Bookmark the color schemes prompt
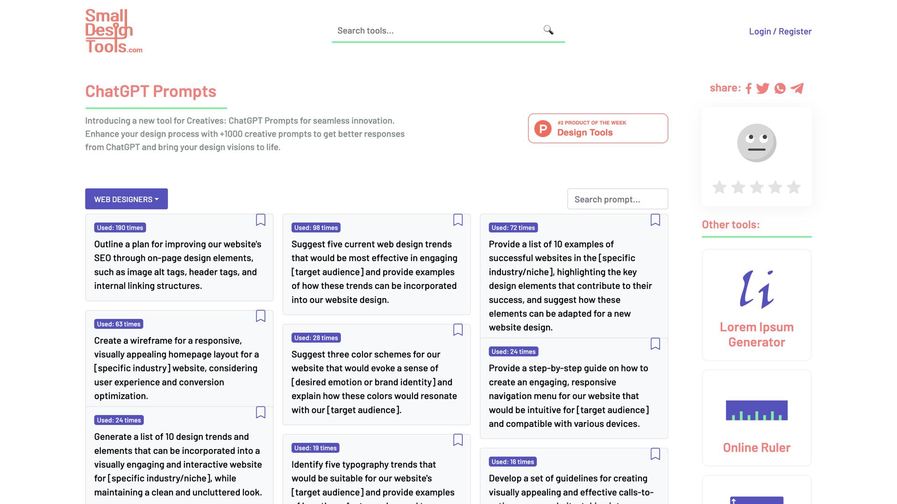This screenshot has height=504, width=897. pos(458,330)
